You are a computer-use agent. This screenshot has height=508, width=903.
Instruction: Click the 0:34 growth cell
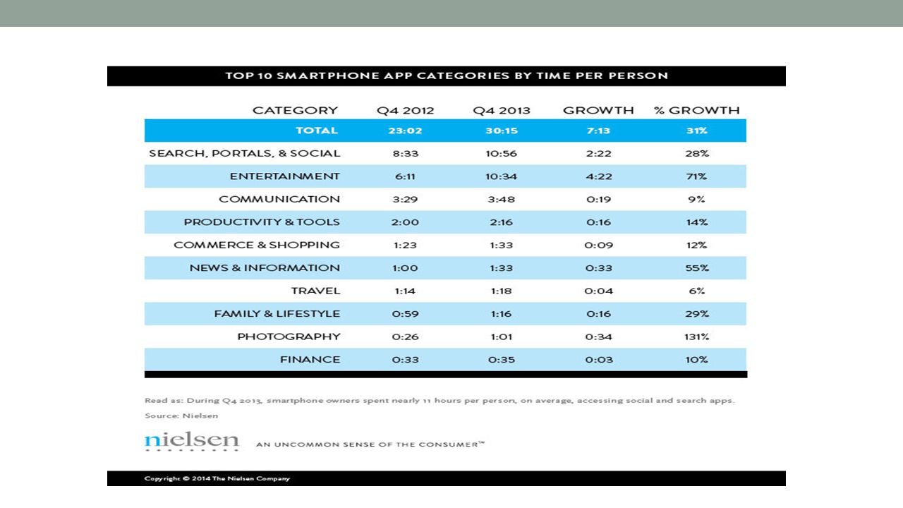coord(599,337)
